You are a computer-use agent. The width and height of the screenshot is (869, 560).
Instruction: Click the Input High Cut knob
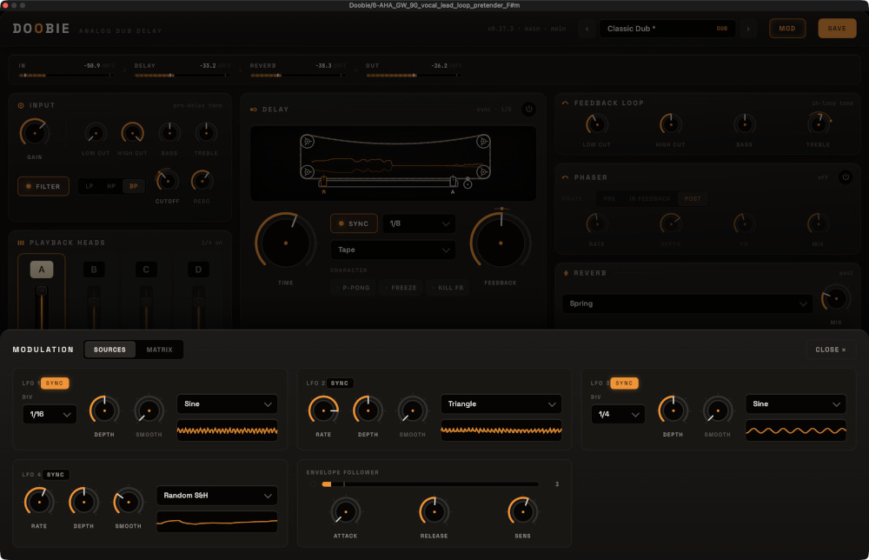132,134
